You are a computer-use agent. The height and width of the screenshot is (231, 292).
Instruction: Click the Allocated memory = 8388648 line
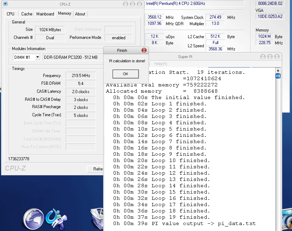162,91
